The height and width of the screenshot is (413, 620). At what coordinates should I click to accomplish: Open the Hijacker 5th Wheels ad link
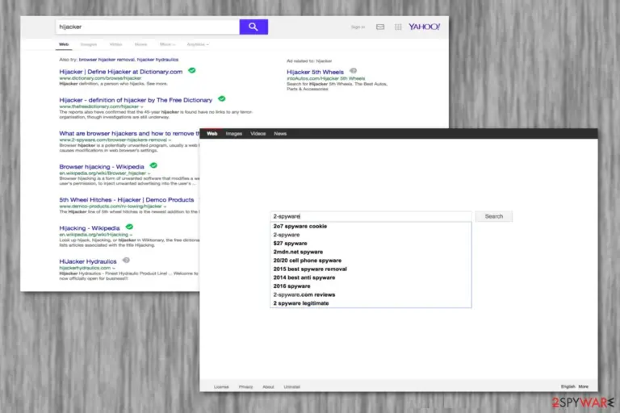click(x=315, y=72)
